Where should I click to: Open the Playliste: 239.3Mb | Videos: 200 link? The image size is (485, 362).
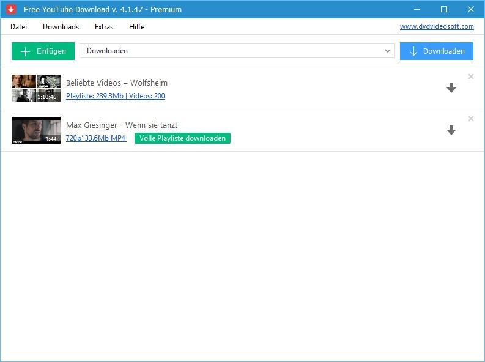pyautogui.click(x=116, y=96)
